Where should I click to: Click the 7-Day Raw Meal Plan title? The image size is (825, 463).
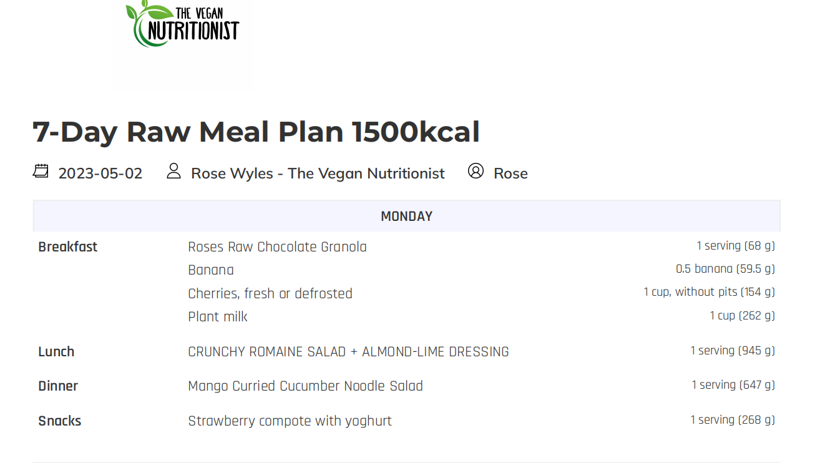[x=256, y=132]
